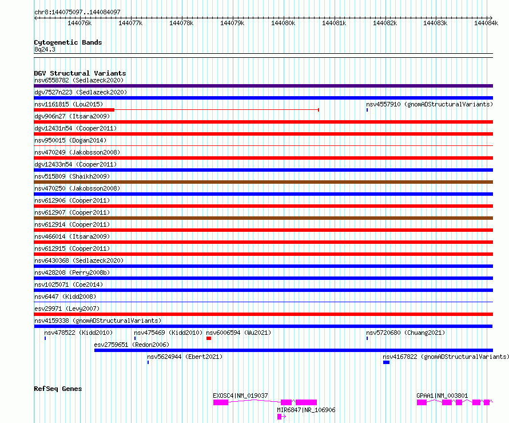509x423 pixels.
Task: Open nsv4159338 gnomADStructuralVariants label
Action: [98, 321]
